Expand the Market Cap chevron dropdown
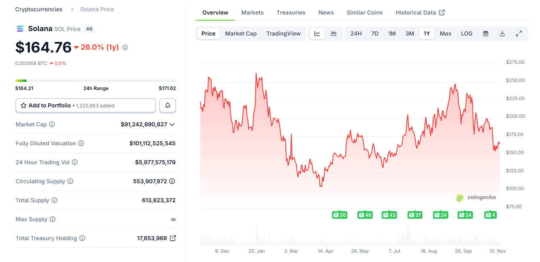540x262 pixels. (x=172, y=124)
